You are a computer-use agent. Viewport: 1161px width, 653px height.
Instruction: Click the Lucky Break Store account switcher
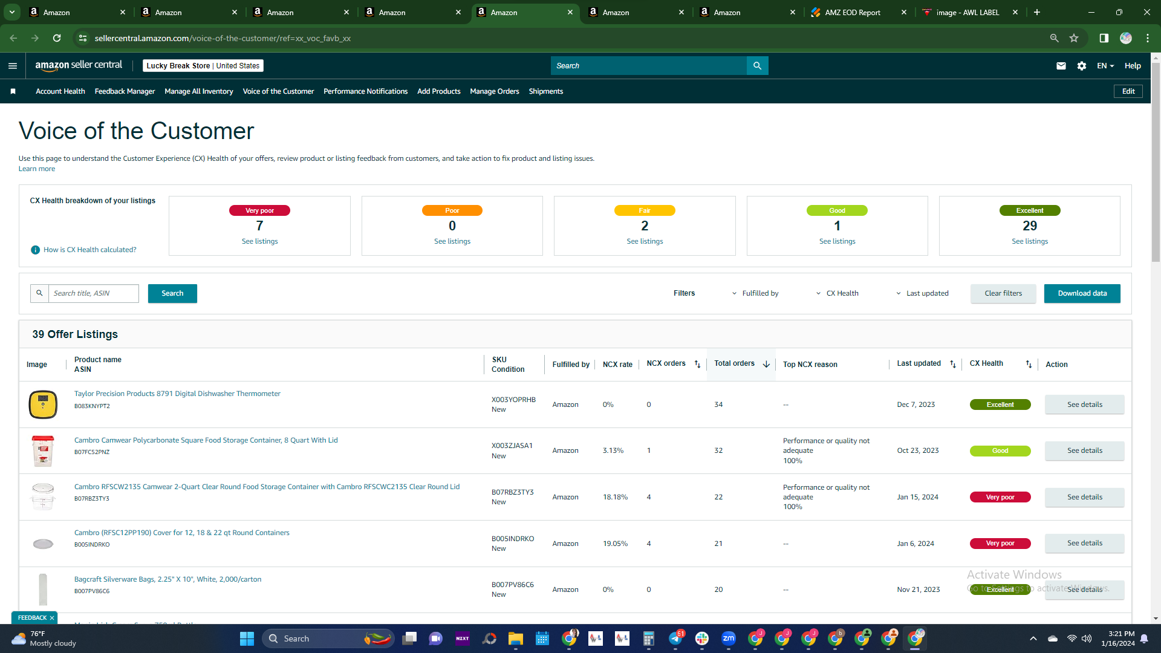(x=203, y=66)
